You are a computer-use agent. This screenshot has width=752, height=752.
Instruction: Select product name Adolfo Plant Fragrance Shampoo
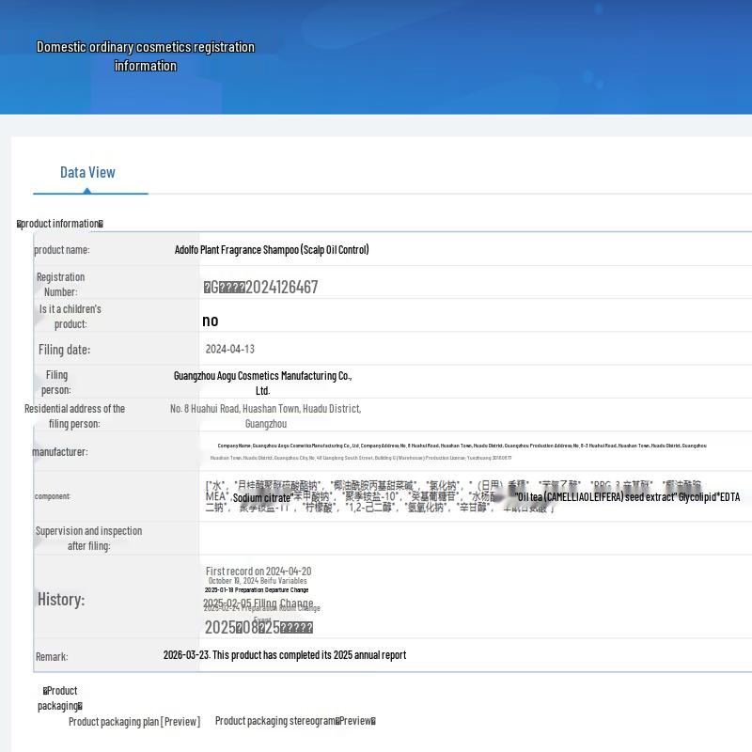point(272,249)
